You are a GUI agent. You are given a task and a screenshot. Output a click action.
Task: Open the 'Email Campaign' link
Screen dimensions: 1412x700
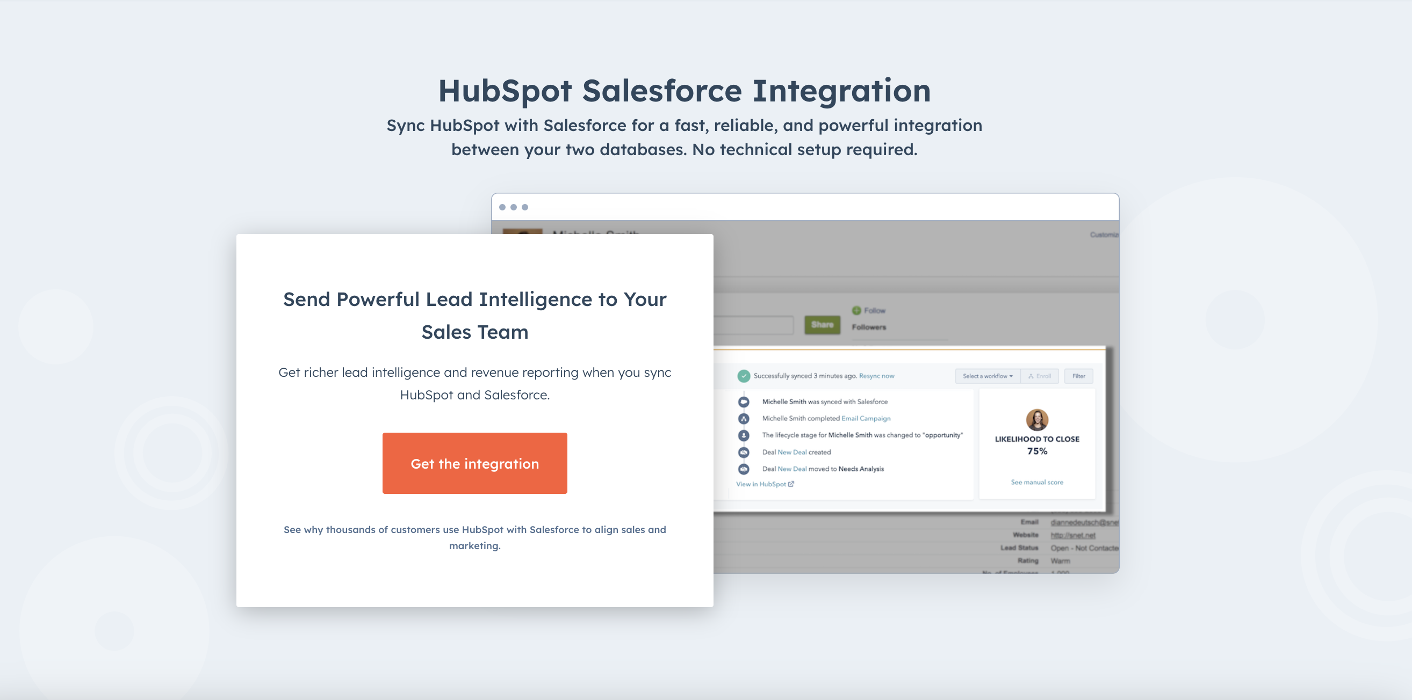[x=866, y=419]
